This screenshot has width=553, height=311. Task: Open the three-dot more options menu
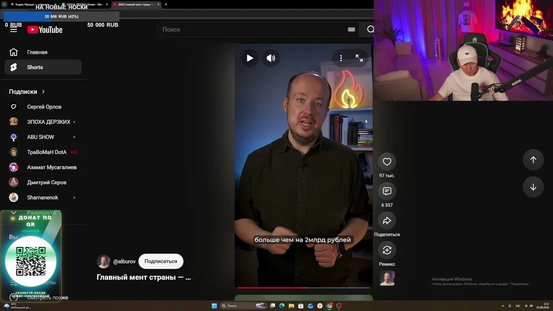coord(341,58)
